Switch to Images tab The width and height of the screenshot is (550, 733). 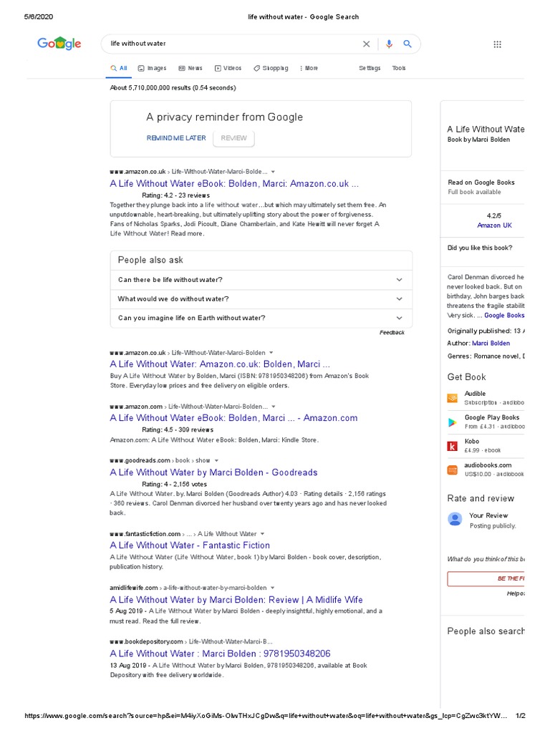click(152, 68)
